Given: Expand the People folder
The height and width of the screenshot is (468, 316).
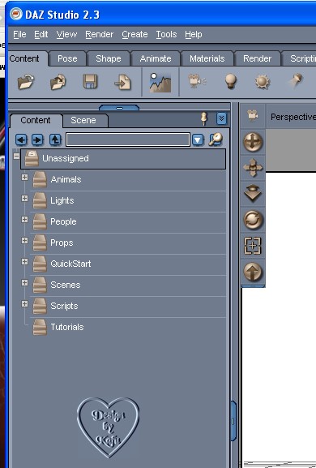Looking at the screenshot, I should [25, 219].
